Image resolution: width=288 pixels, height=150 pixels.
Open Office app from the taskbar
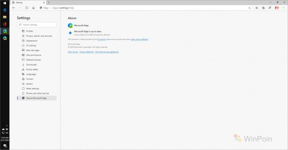tap(5, 24)
